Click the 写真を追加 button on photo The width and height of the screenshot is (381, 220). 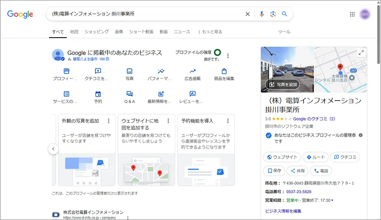[282, 85]
